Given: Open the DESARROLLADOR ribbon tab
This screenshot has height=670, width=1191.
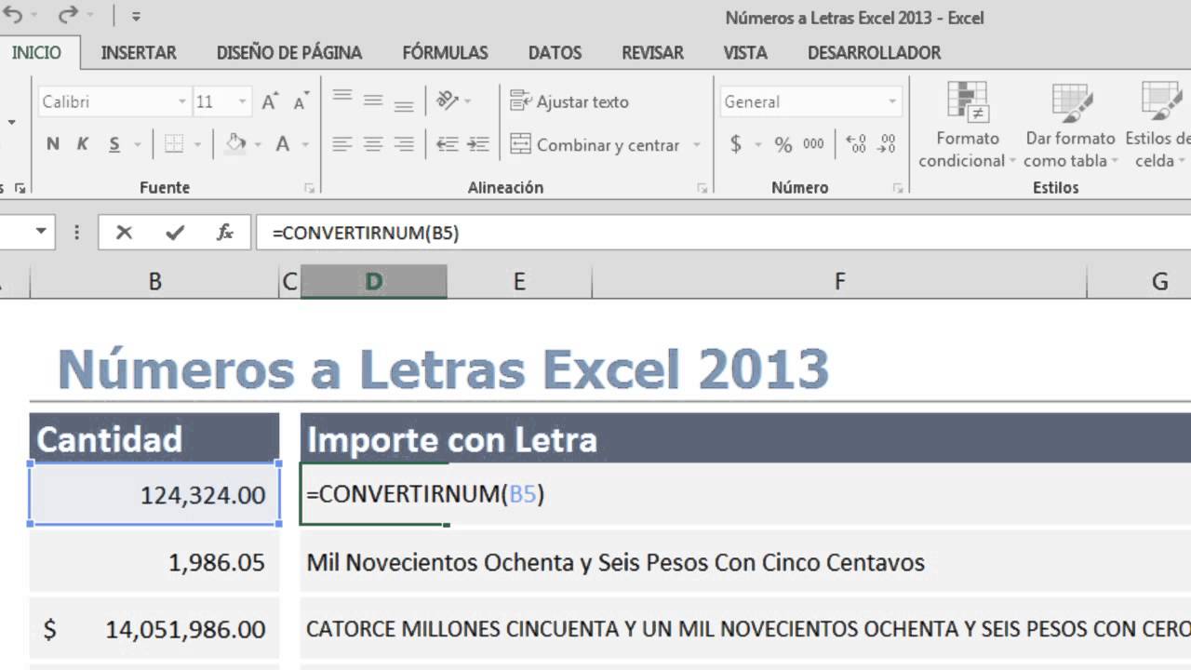Looking at the screenshot, I should [874, 53].
